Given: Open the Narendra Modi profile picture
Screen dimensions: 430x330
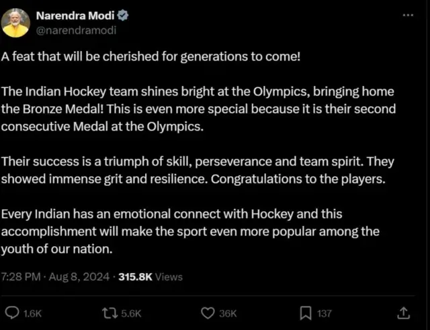Looking at the screenshot, I should (15, 22).
